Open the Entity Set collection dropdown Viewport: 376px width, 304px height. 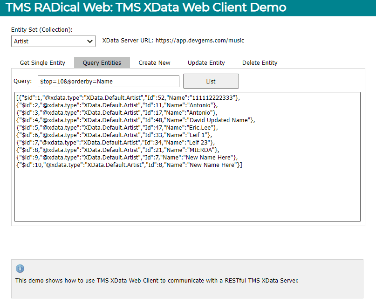click(53, 41)
